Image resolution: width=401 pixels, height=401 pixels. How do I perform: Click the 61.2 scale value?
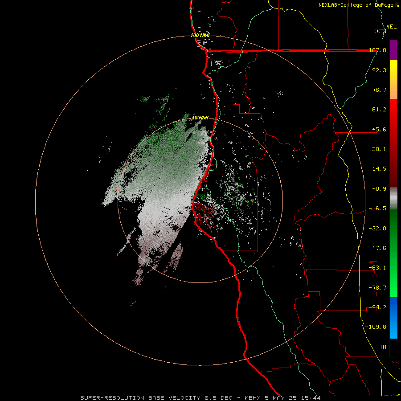(x=379, y=110)
